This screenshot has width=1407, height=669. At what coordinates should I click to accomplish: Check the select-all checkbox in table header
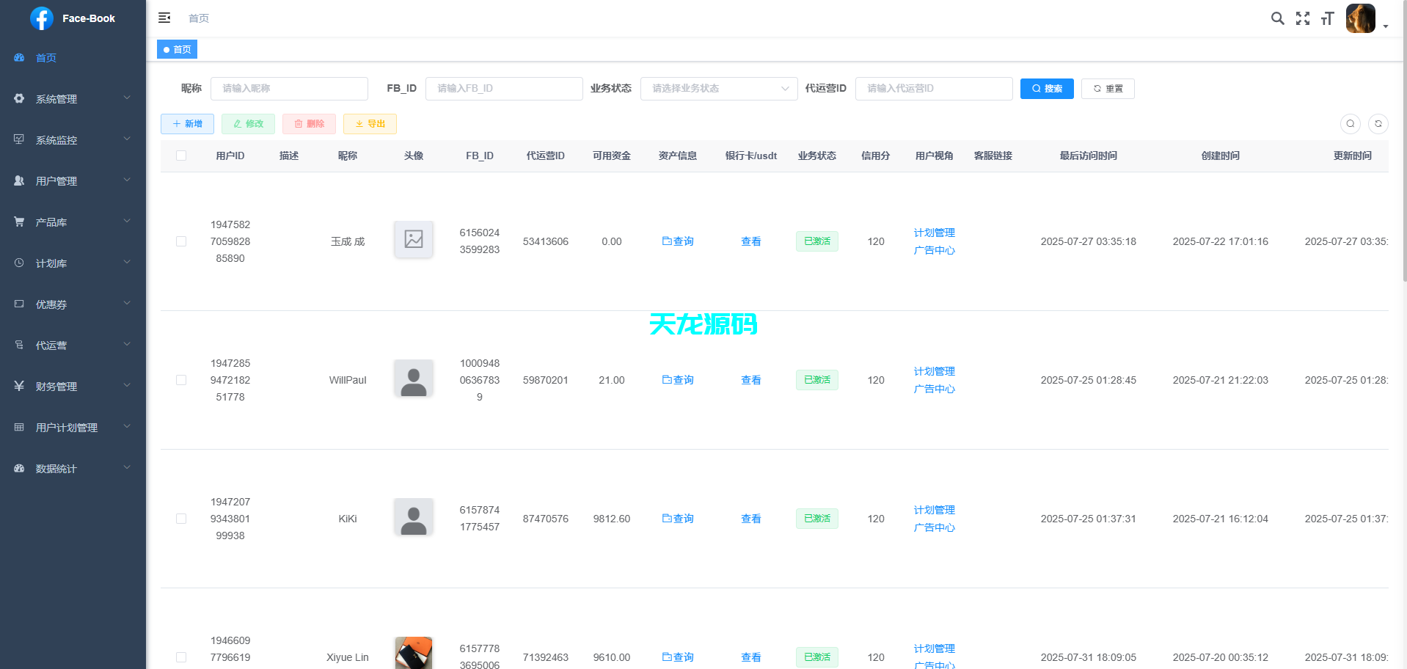[x=181, y=156]
